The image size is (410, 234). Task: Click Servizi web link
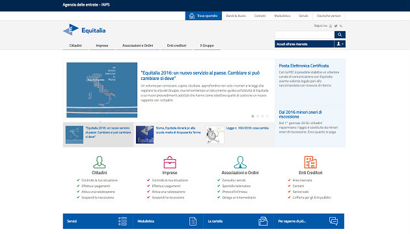(x=301, y=192)
